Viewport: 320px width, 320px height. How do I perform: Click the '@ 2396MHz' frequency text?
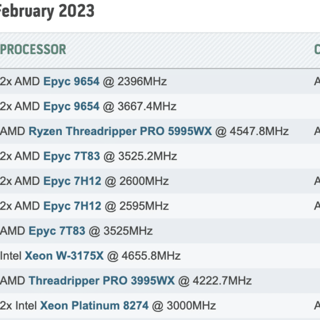pyautogui.click(x=135, y=82)
